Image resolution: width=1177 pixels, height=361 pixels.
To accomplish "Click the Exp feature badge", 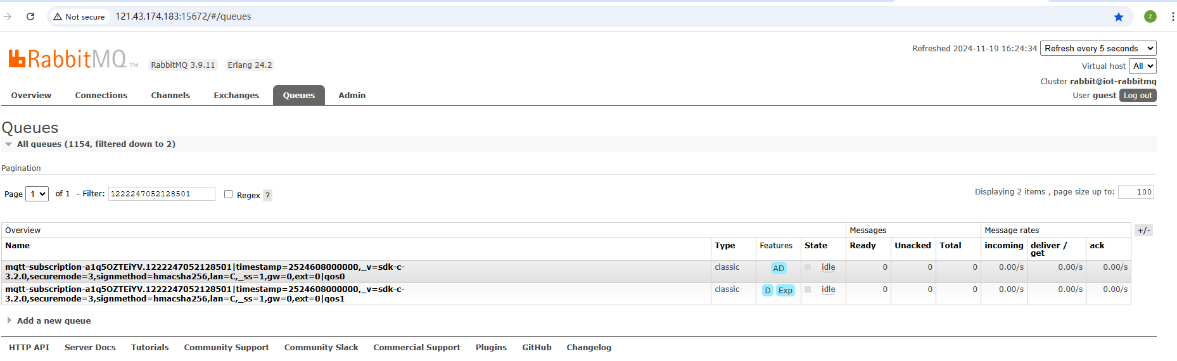I will tap(786, 291).
